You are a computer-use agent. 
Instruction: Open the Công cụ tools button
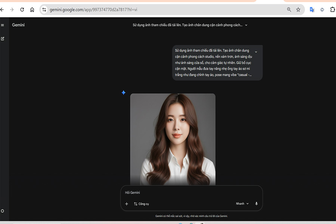pos(141,204)
